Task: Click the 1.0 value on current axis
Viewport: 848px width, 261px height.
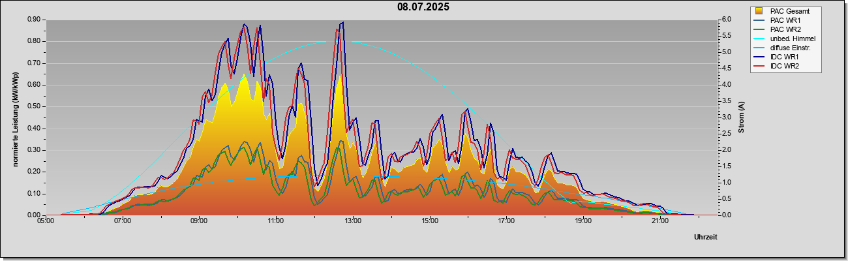Action: tap(726, 183)
